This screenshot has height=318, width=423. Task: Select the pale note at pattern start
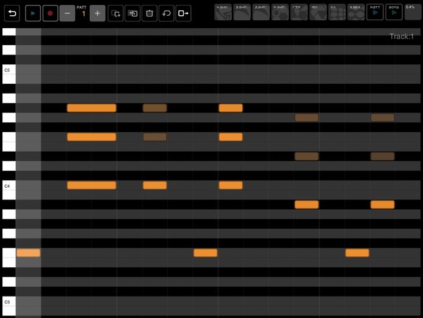click(x=28, y=253)
